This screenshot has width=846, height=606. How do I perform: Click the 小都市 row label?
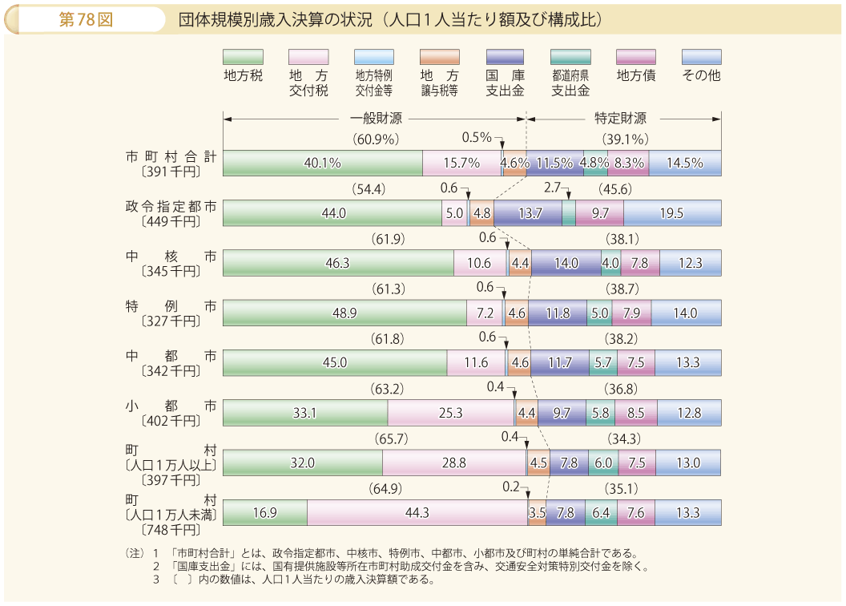point(171,406)
